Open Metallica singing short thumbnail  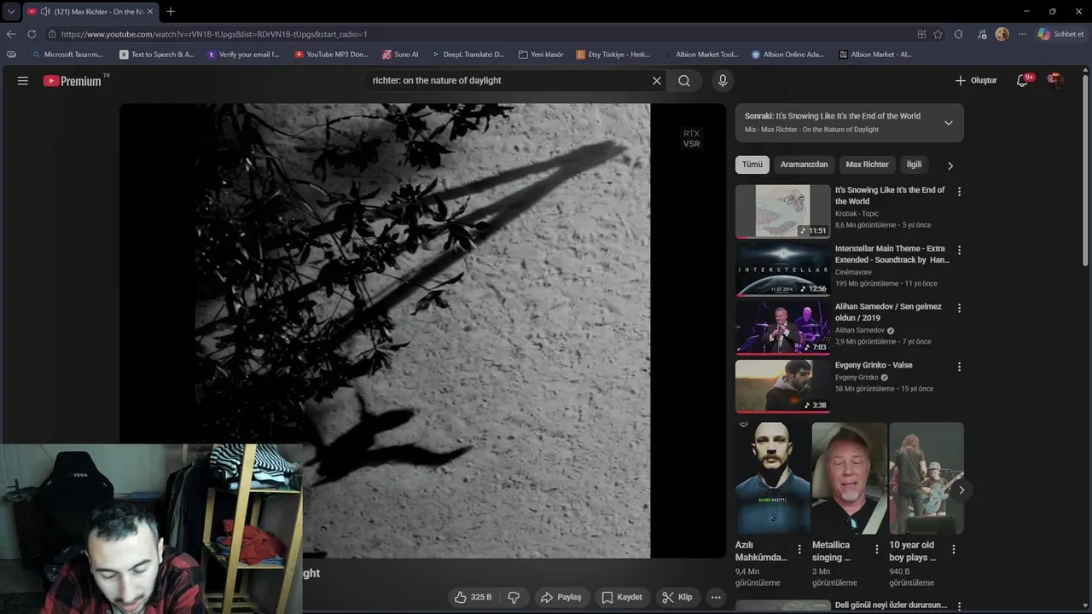(x=849, y=478)
